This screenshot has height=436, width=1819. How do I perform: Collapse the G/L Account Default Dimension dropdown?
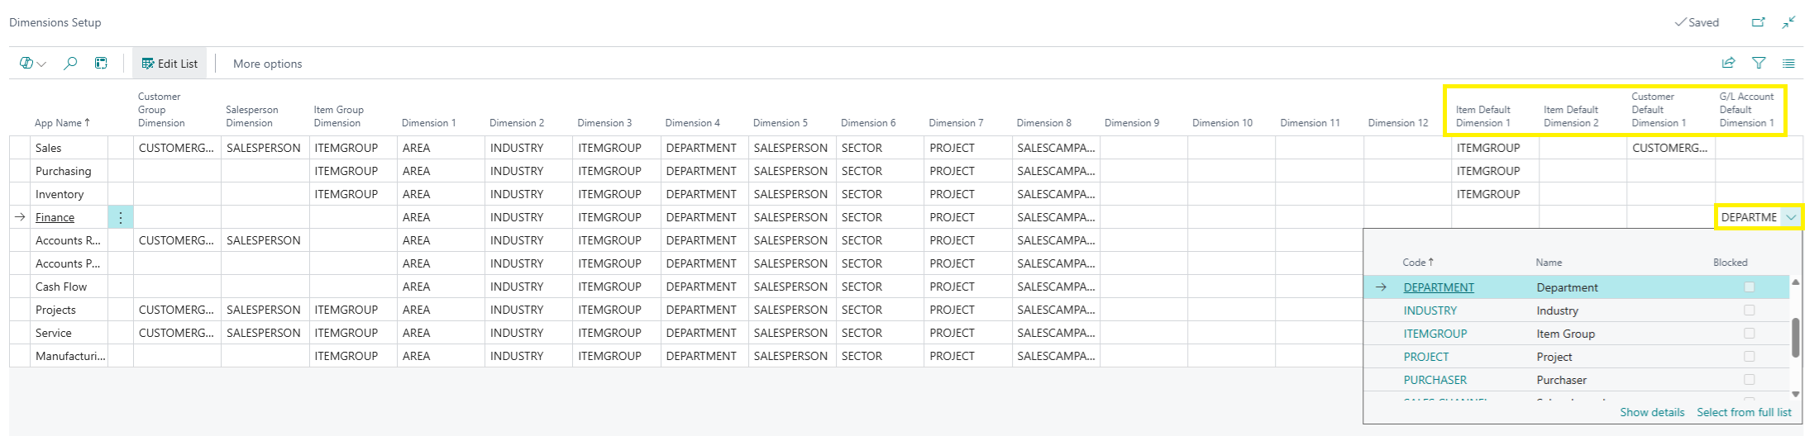coord(1791,217)
